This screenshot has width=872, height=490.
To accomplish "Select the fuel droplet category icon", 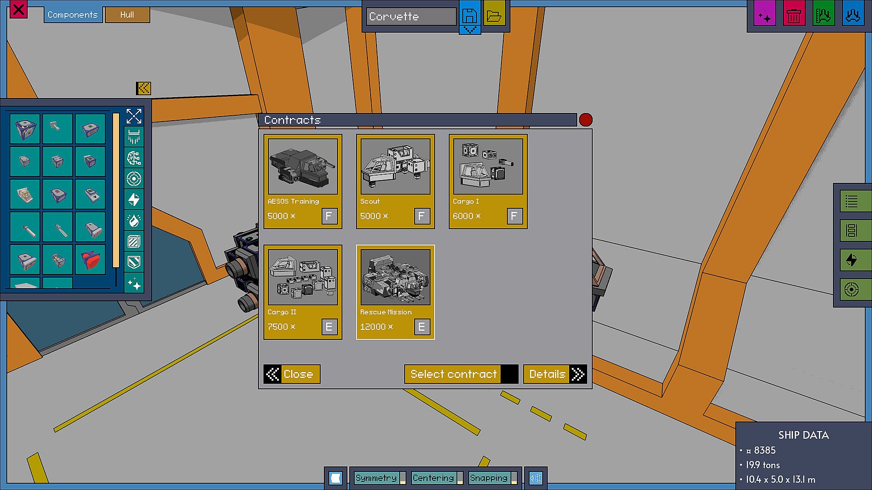I will tap(134, 220).
